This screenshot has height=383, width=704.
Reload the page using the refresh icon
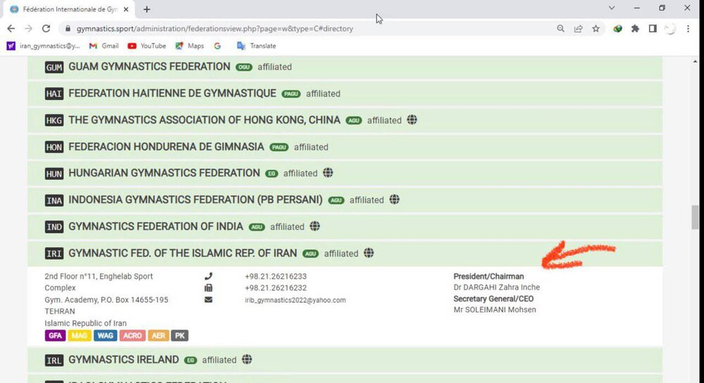point(46,29)
